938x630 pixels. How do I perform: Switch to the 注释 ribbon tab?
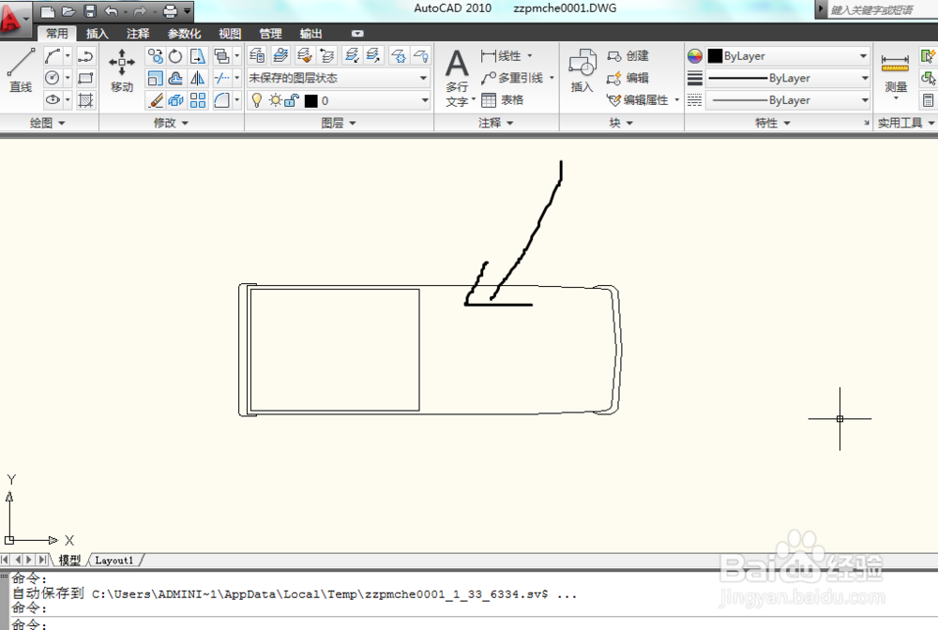[x=138, y=34]
